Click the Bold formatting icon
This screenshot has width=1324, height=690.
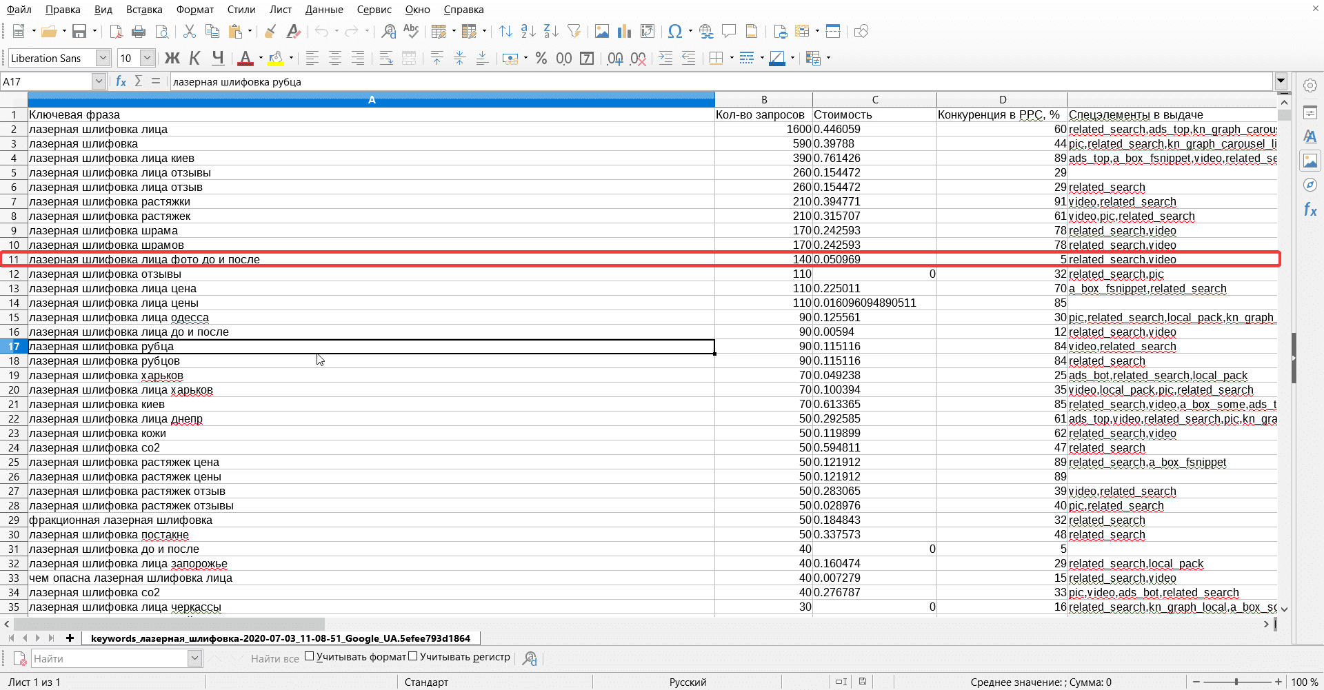[172, 59]
